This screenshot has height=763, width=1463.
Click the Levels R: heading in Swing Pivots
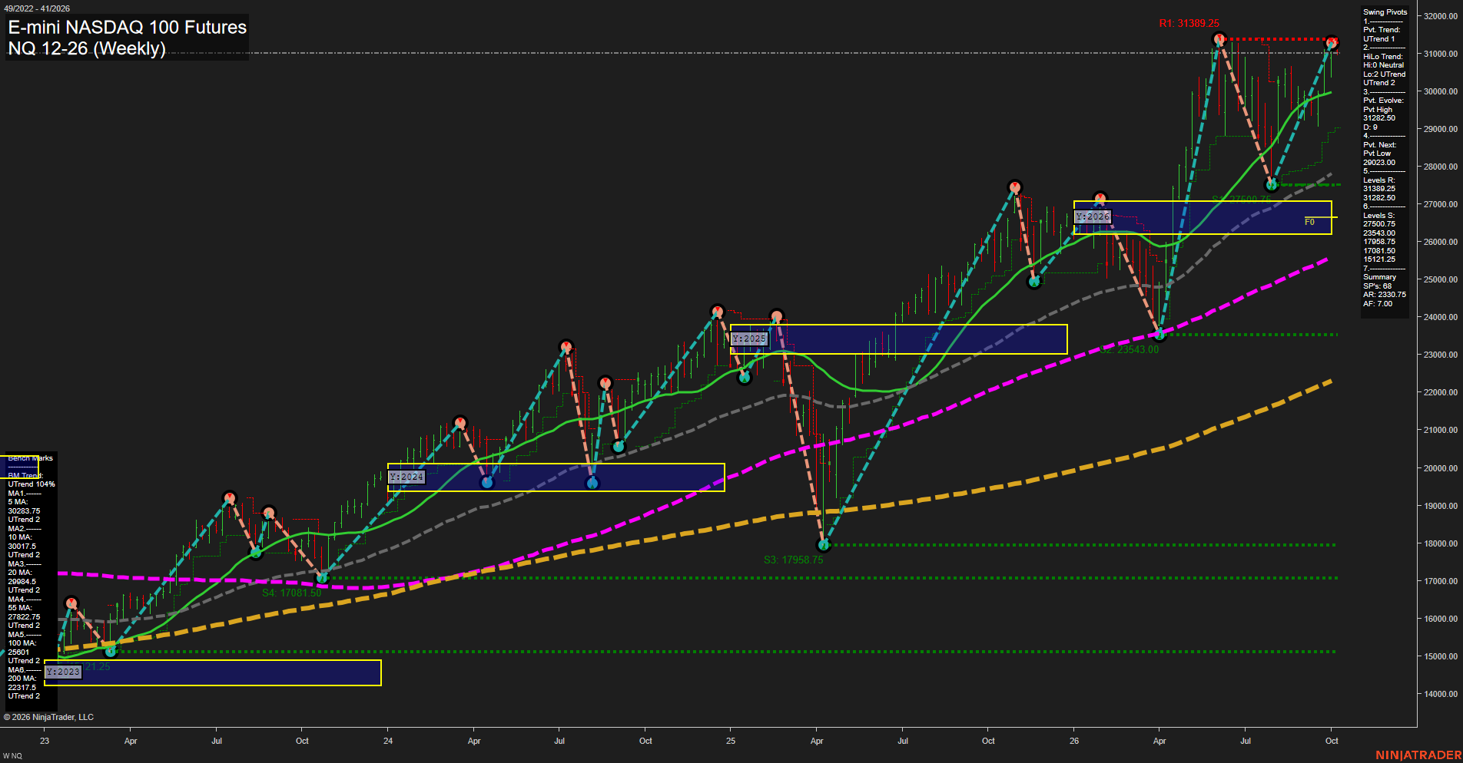coord(1378,180)
